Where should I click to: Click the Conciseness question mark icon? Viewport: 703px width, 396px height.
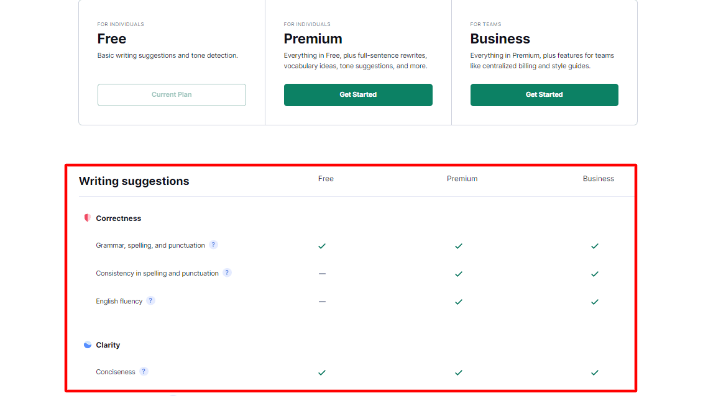click(x=144, y=371)
